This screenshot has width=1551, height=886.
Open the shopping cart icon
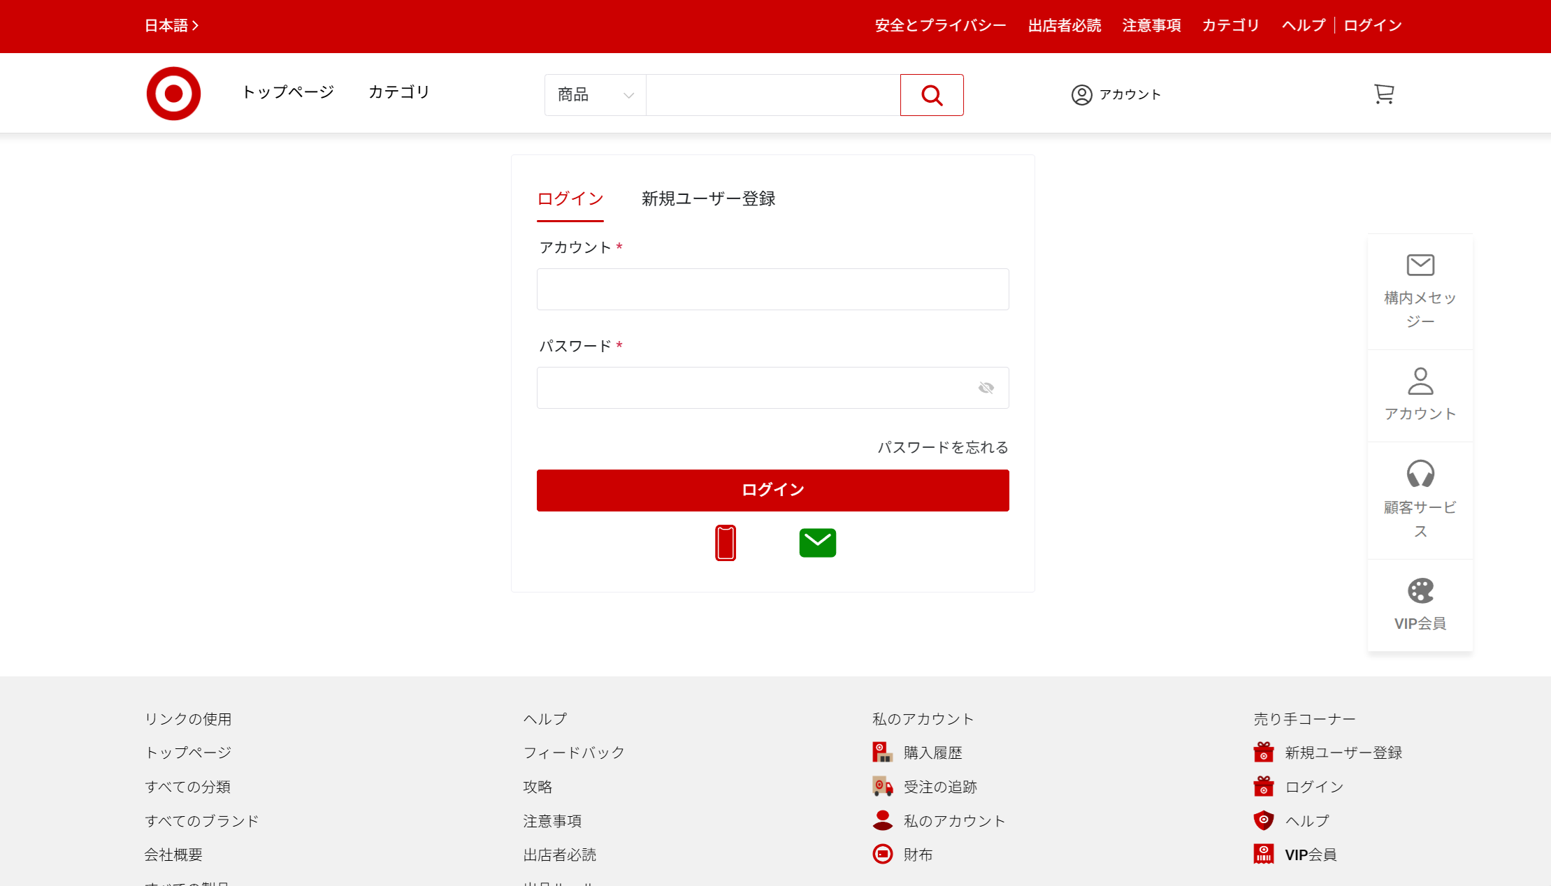click(1383, 94)
